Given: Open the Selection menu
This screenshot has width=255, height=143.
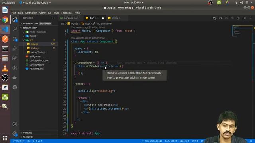Looking at the screenshot, I should point(31,13).
